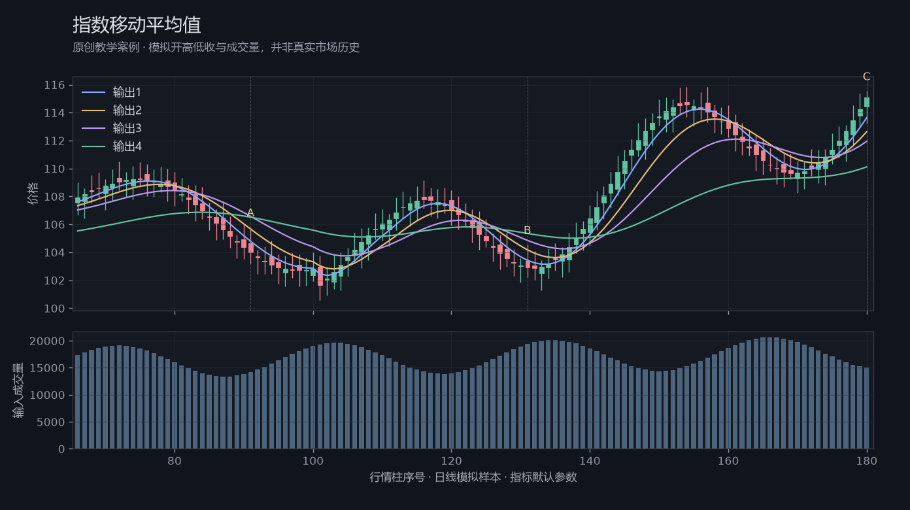
Task: Click the volume tick value 15000
Action: point(48,369)
